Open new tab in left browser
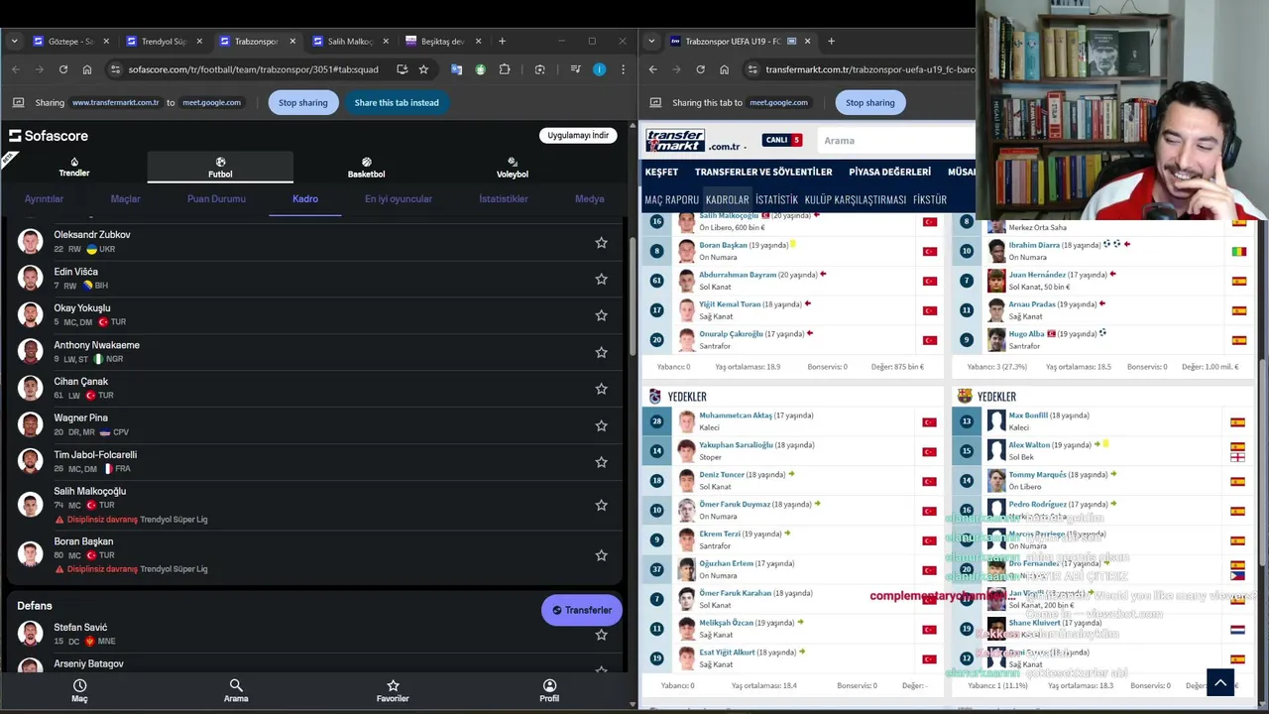This screenshot has height=714, width=1269. click(502, 41)
